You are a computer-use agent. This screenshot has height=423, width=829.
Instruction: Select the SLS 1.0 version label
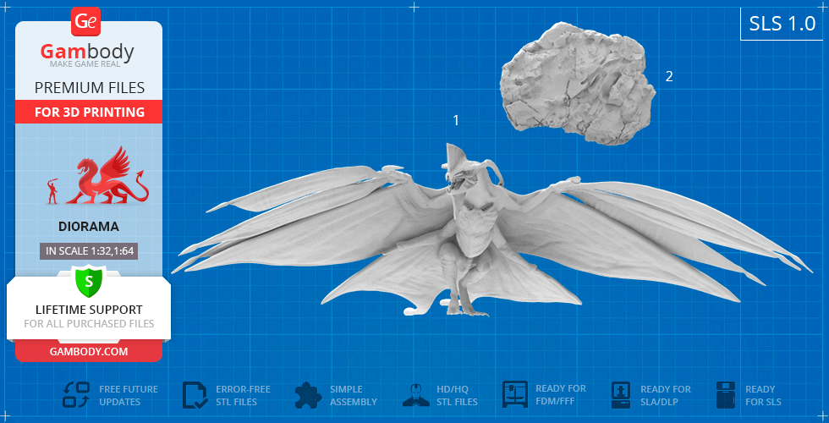pyautogui.click(x=782, y=25)
